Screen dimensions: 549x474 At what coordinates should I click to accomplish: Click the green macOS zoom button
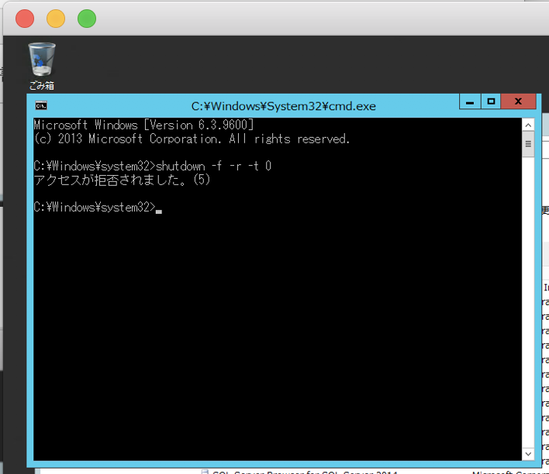pyautogui.click(x=87, y=19)
